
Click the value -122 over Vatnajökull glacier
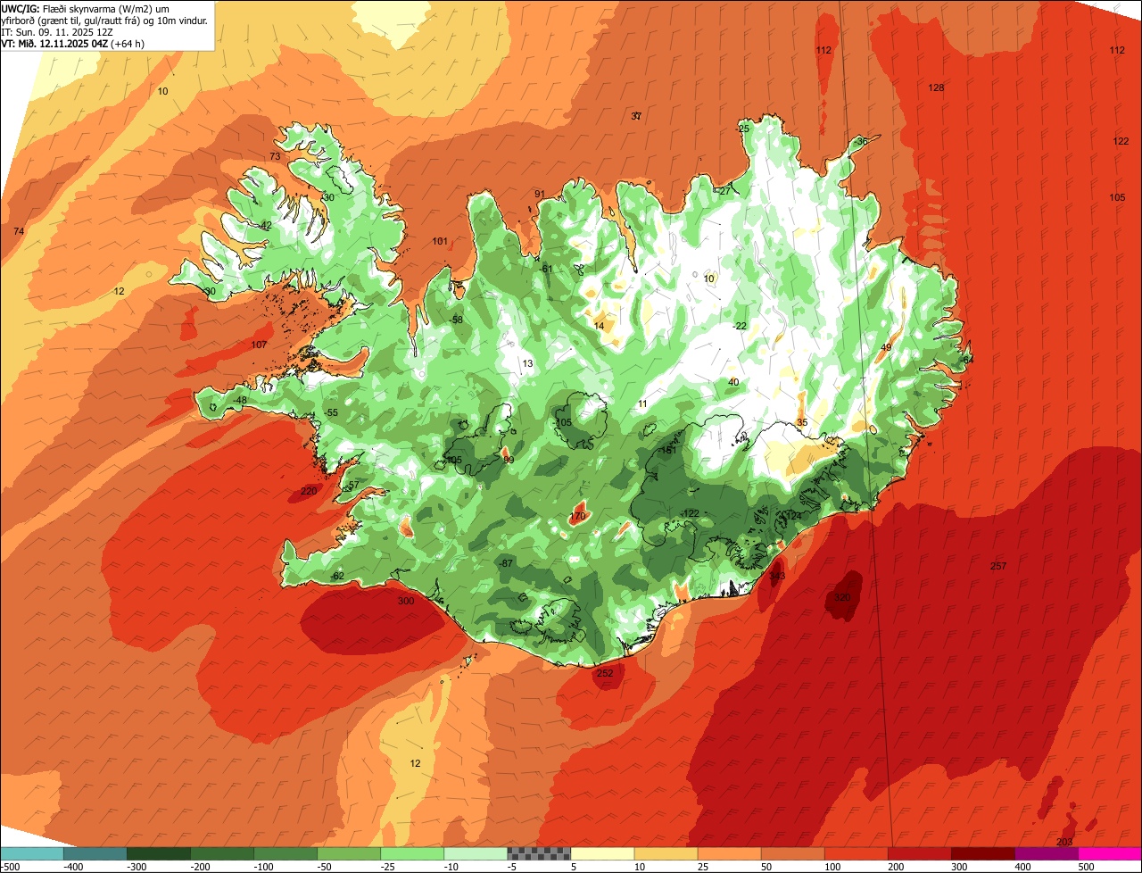tap(690, 512)
